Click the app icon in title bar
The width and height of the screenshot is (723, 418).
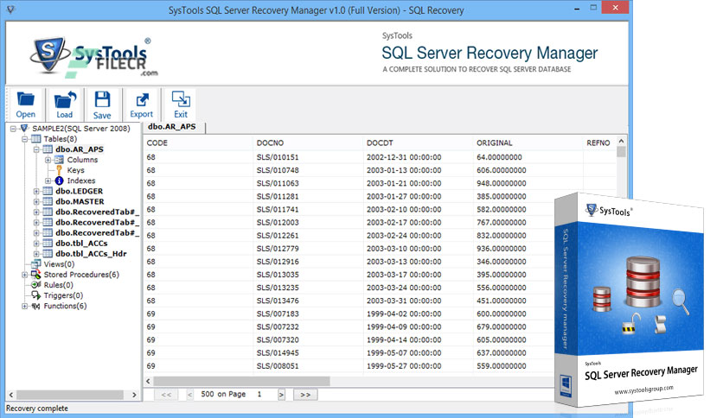click(10, 9)
